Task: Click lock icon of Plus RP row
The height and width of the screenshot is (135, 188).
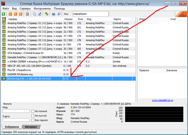Action: pyautogui.click(x=4, y=70)
